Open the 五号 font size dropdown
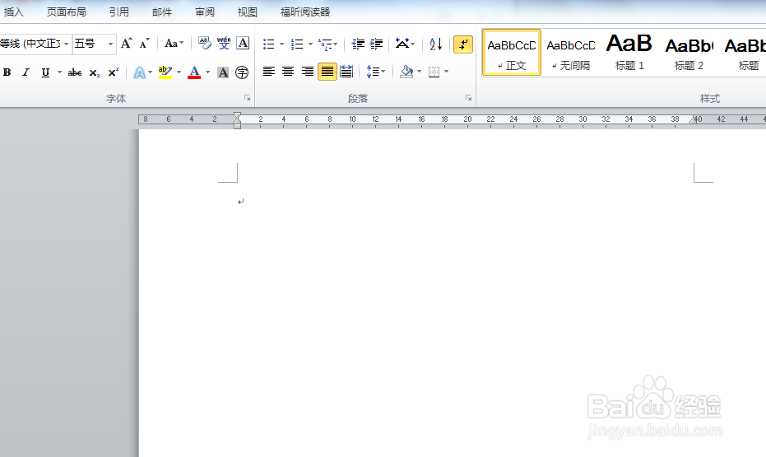The width and height of the screenshot is (766, 457). [x=110, y=44]
